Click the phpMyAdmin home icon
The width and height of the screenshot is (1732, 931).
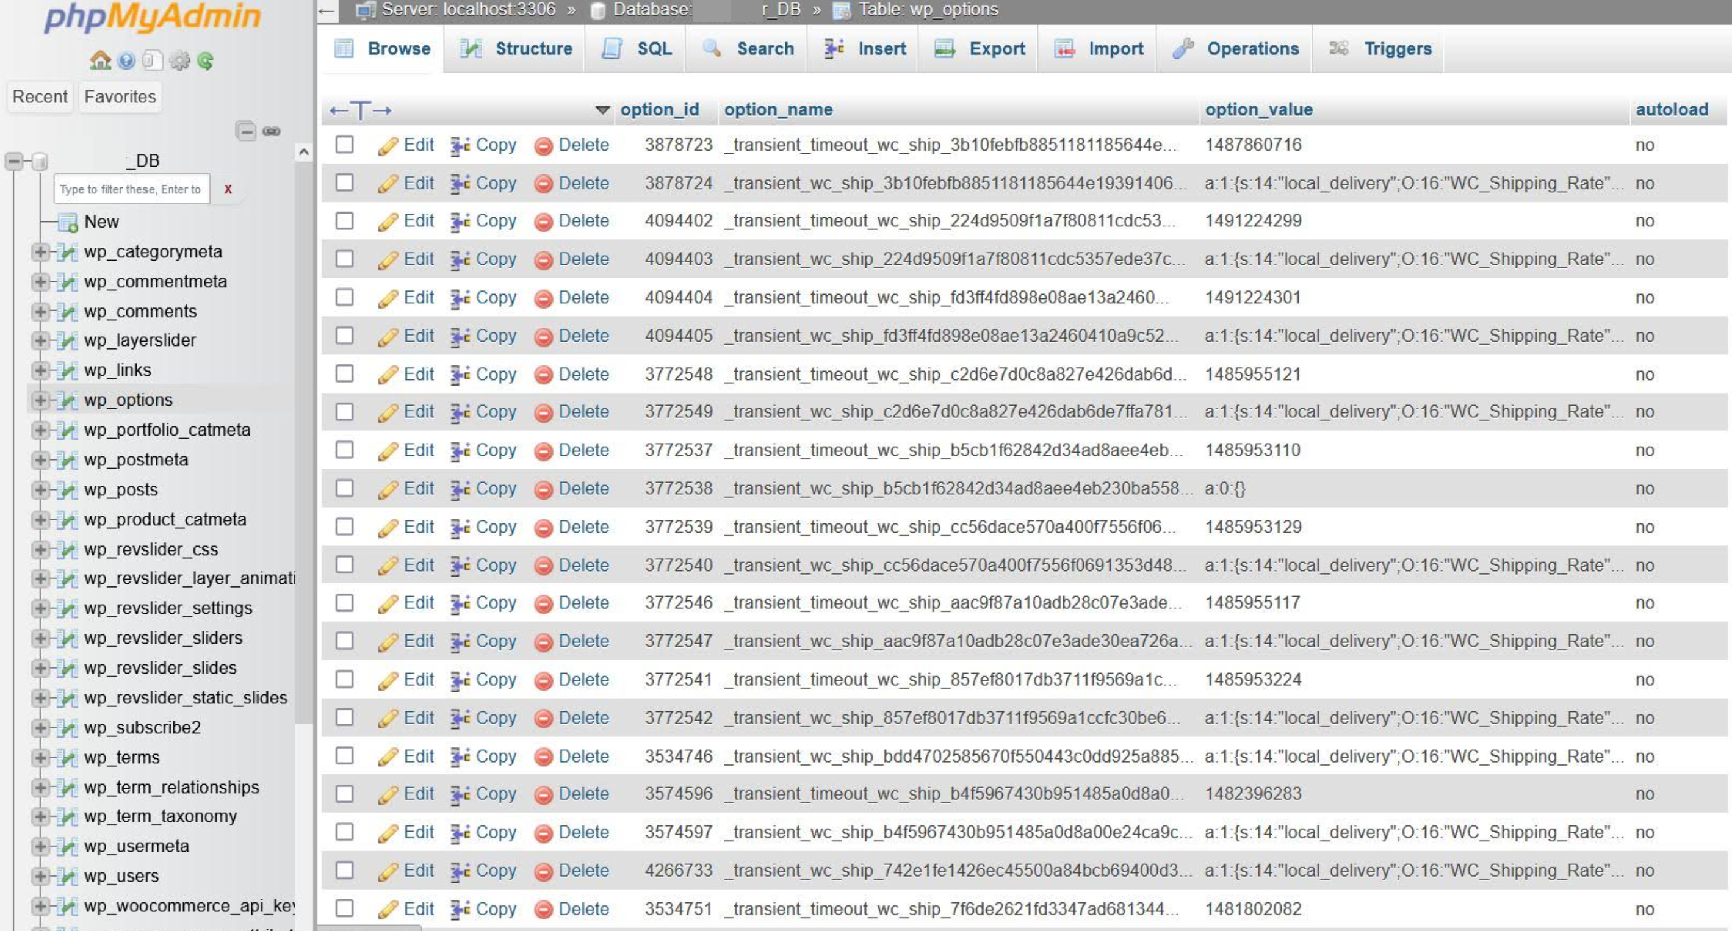(x=100, y=61)
